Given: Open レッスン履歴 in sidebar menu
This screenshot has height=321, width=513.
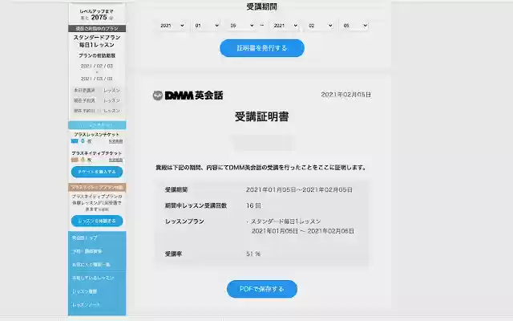Looking at the screenshot, I should pos(97,291).
